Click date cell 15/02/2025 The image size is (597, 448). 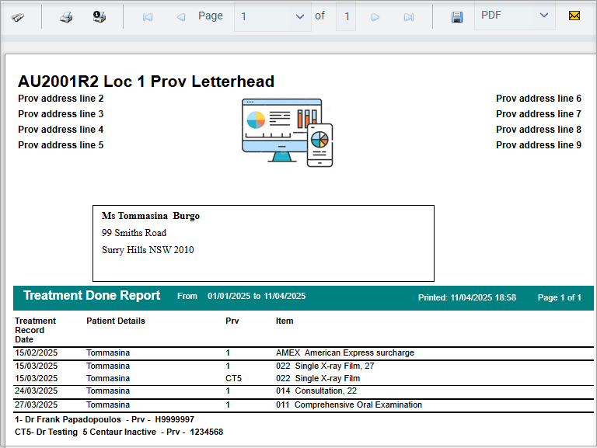(37, 353)
